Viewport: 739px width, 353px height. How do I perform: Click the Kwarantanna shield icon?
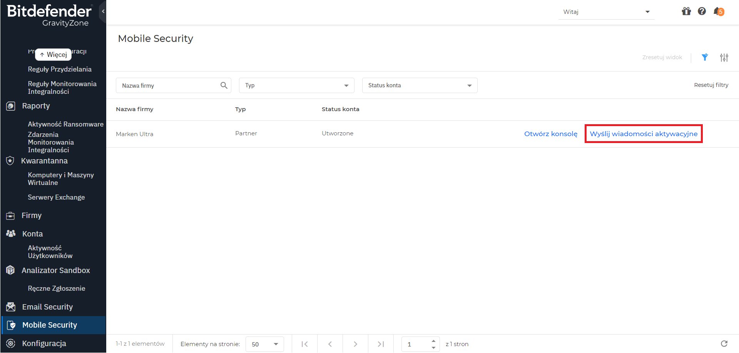click(10, 161)
